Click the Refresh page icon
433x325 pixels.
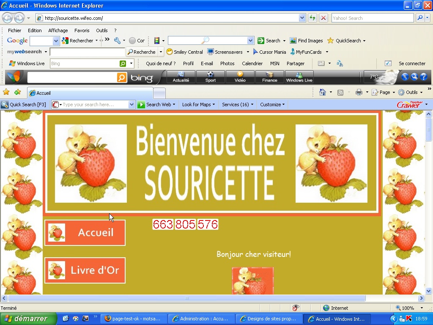pyautogui.click(x=312, y=18)
